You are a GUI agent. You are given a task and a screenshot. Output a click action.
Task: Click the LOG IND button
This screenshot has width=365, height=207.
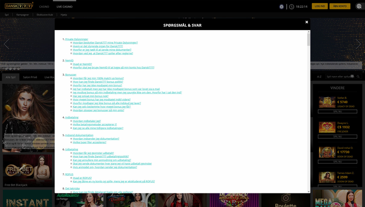319,6
